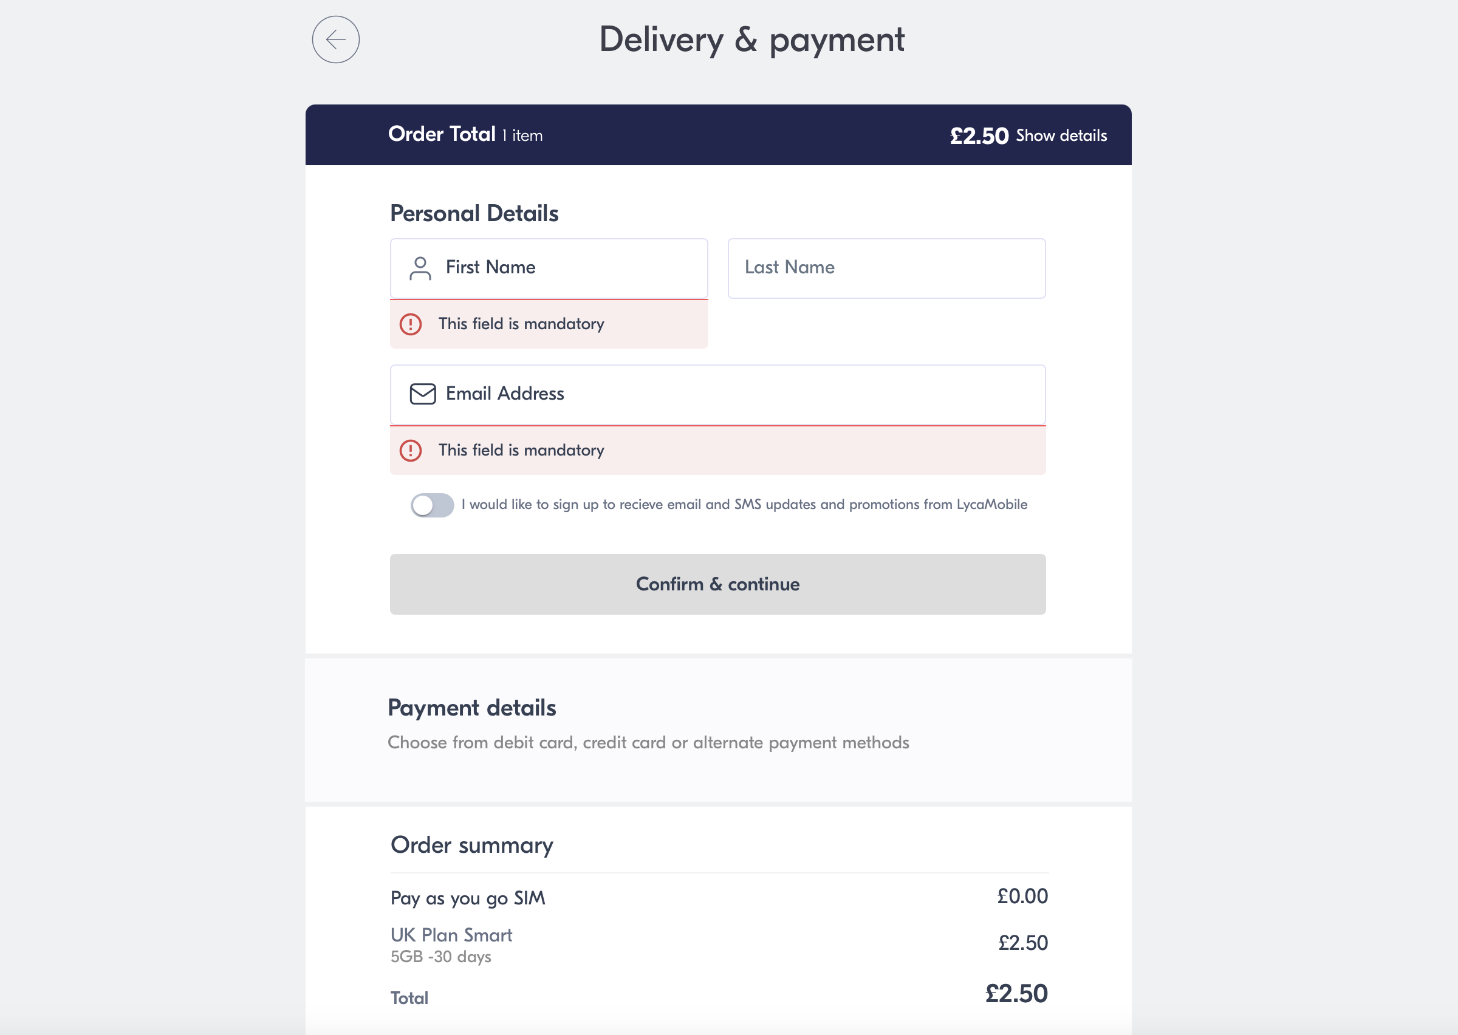Select the UK Plan Smart plan entry

451,934
